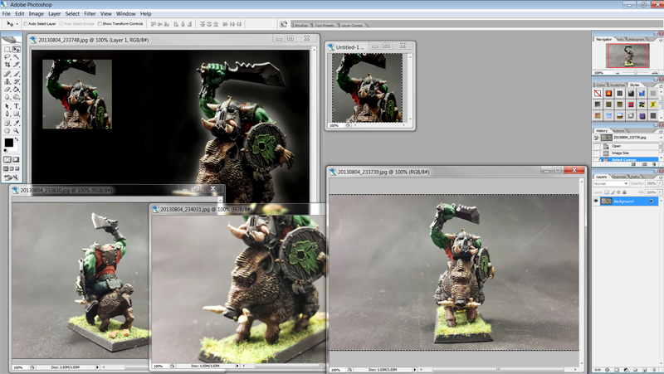The height and width of the screenshot is (374, 664).
Task: Activate the Type tool
Action: 16,106
